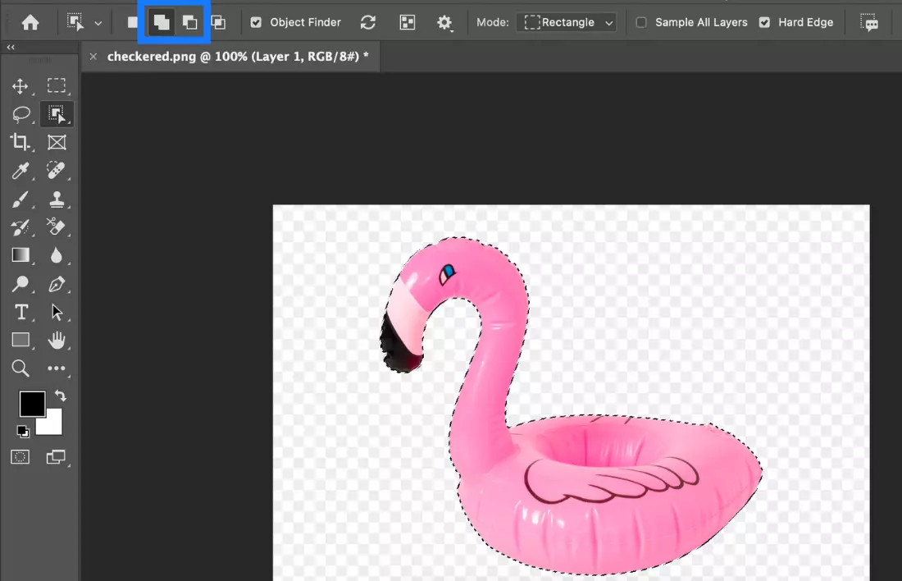This screenshot has width=902, height=581.
Task: Open the Mode dropdown set to Rectangle
Action: point(567,22)
